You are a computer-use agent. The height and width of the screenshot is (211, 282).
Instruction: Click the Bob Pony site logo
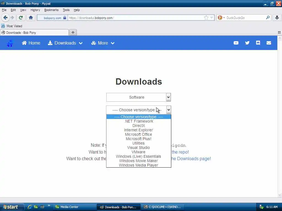10,43
